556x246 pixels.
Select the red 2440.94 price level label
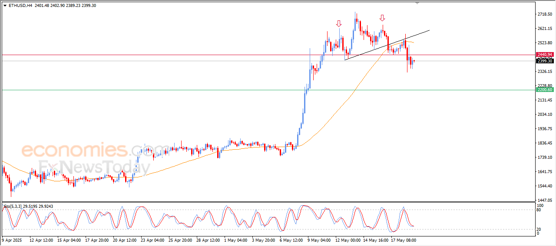545,55
